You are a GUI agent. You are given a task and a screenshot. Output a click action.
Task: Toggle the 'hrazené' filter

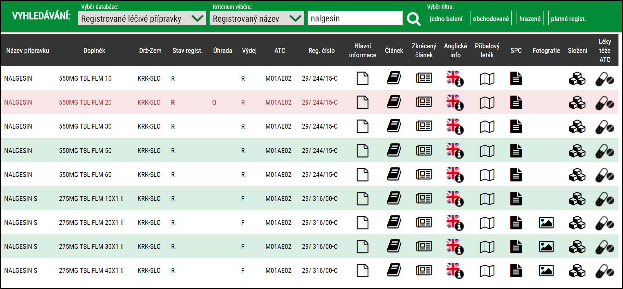(530, 18)
